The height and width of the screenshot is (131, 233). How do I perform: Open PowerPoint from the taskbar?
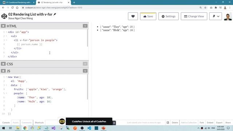pyautogui.click(x=103, y=128)
